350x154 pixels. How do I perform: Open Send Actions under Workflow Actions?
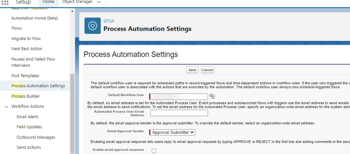point(29,147)
